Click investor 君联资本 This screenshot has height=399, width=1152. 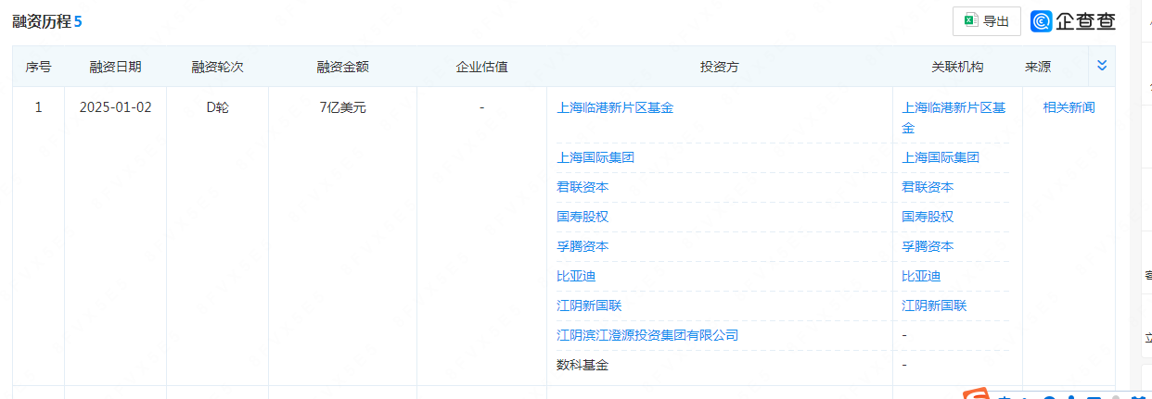pos(582,187)
